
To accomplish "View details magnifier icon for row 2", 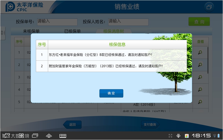I will coord(200,65).
